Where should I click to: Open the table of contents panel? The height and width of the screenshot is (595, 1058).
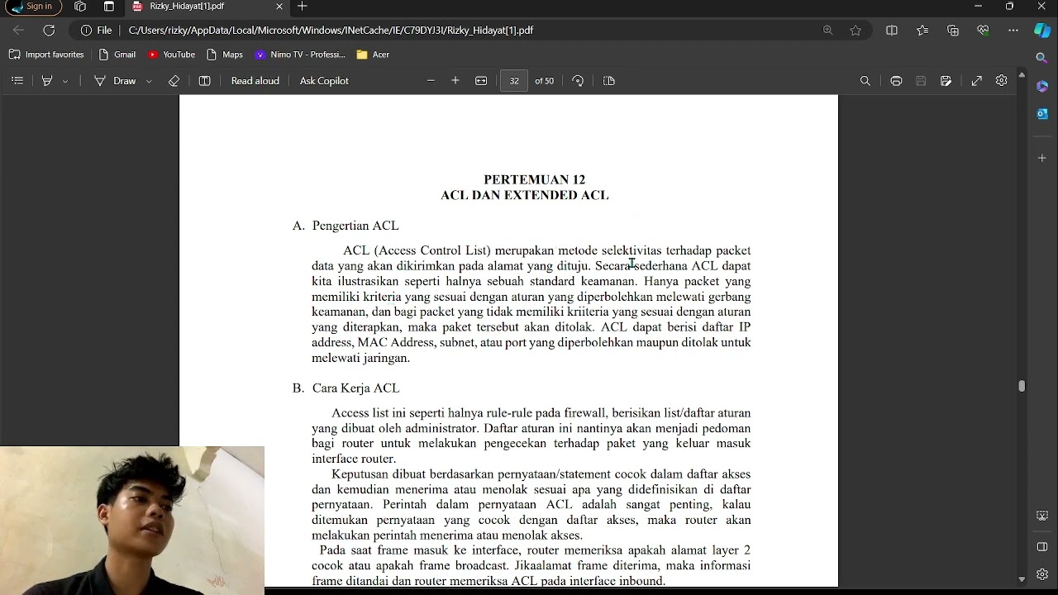point(17,81)
